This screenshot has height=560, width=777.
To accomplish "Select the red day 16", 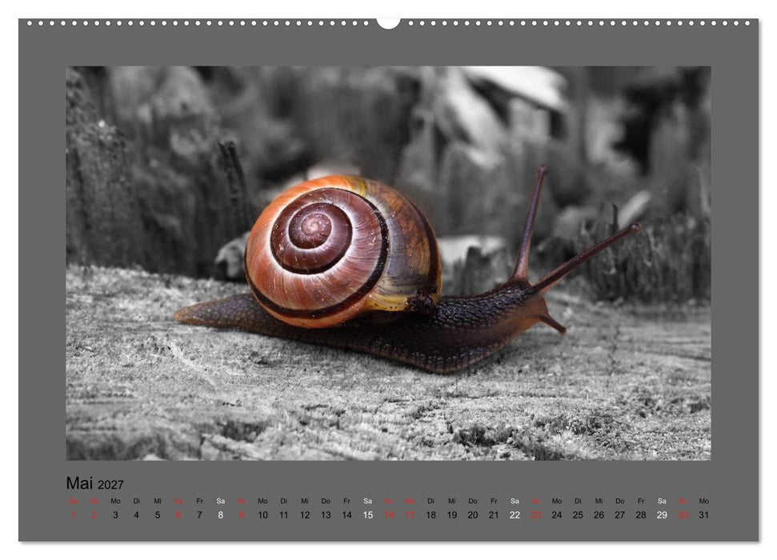I will pyautogui.click(x=389, y=515).
